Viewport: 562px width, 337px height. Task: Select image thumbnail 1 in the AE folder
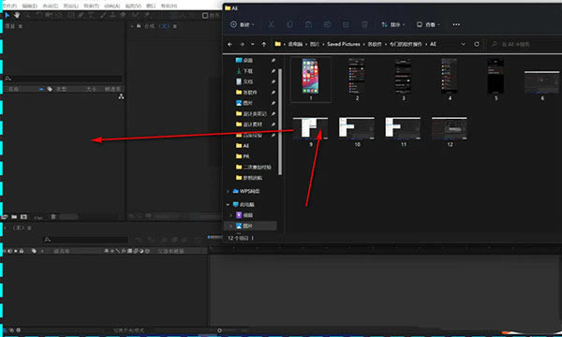(x=310, y=80)
